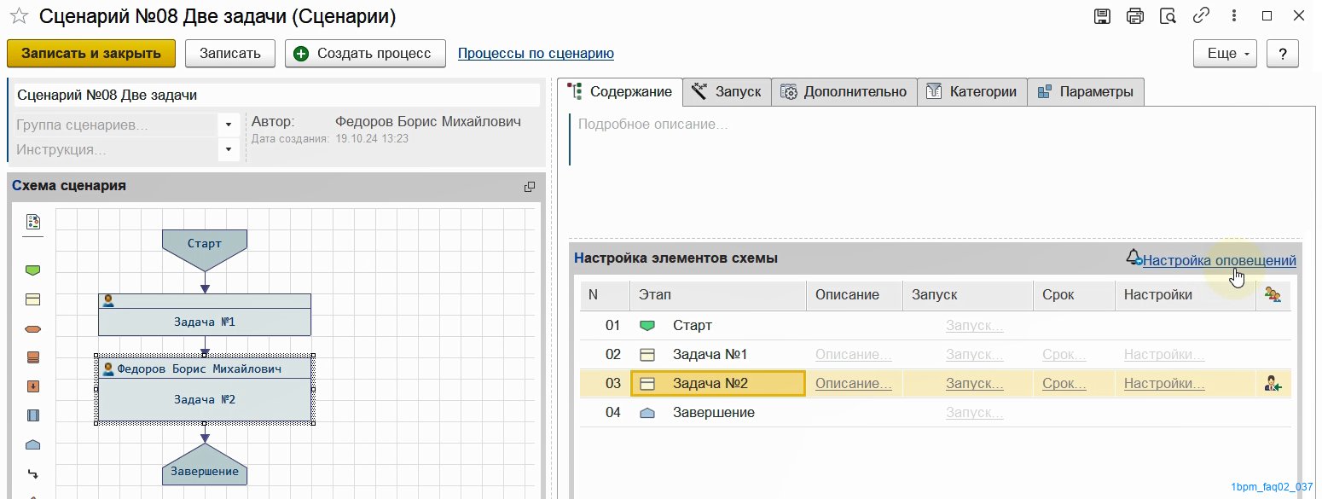1322x499 pixels.
Task: Open print preview with magnifier page icon
Action: [x=1168, y=16]
